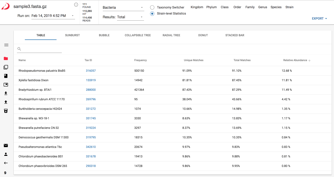
Task: Select the Phylum taxonomy level
Action: [211, 7]
